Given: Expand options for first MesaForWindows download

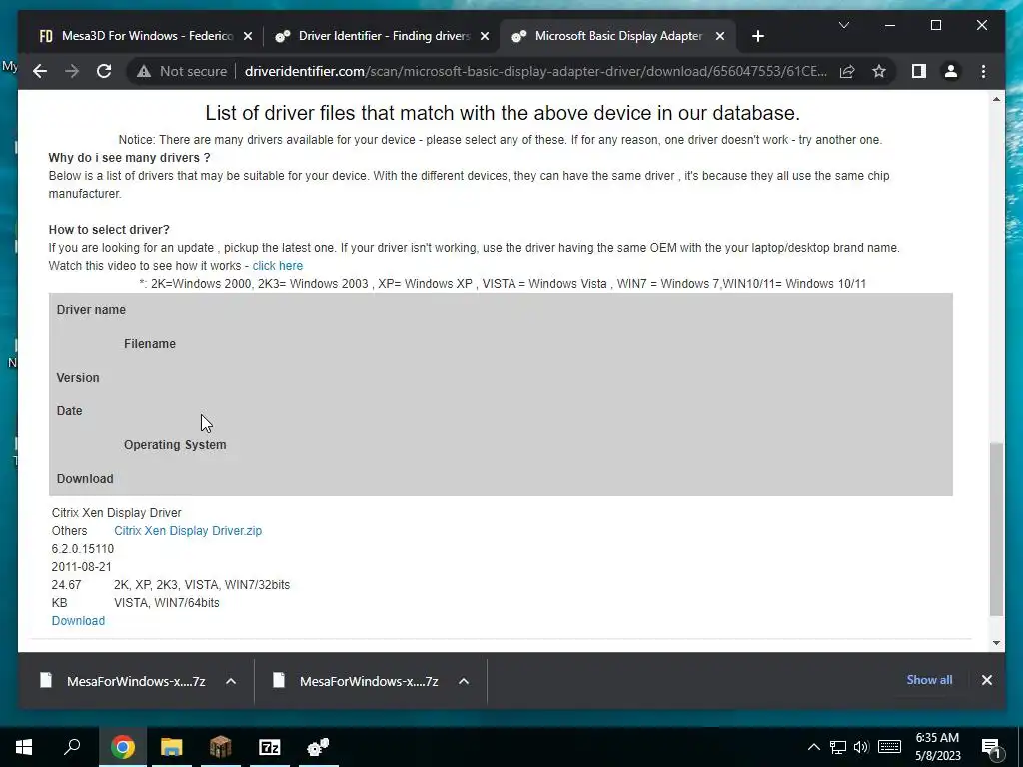Looking at the screenshot, I should [231, 681].
